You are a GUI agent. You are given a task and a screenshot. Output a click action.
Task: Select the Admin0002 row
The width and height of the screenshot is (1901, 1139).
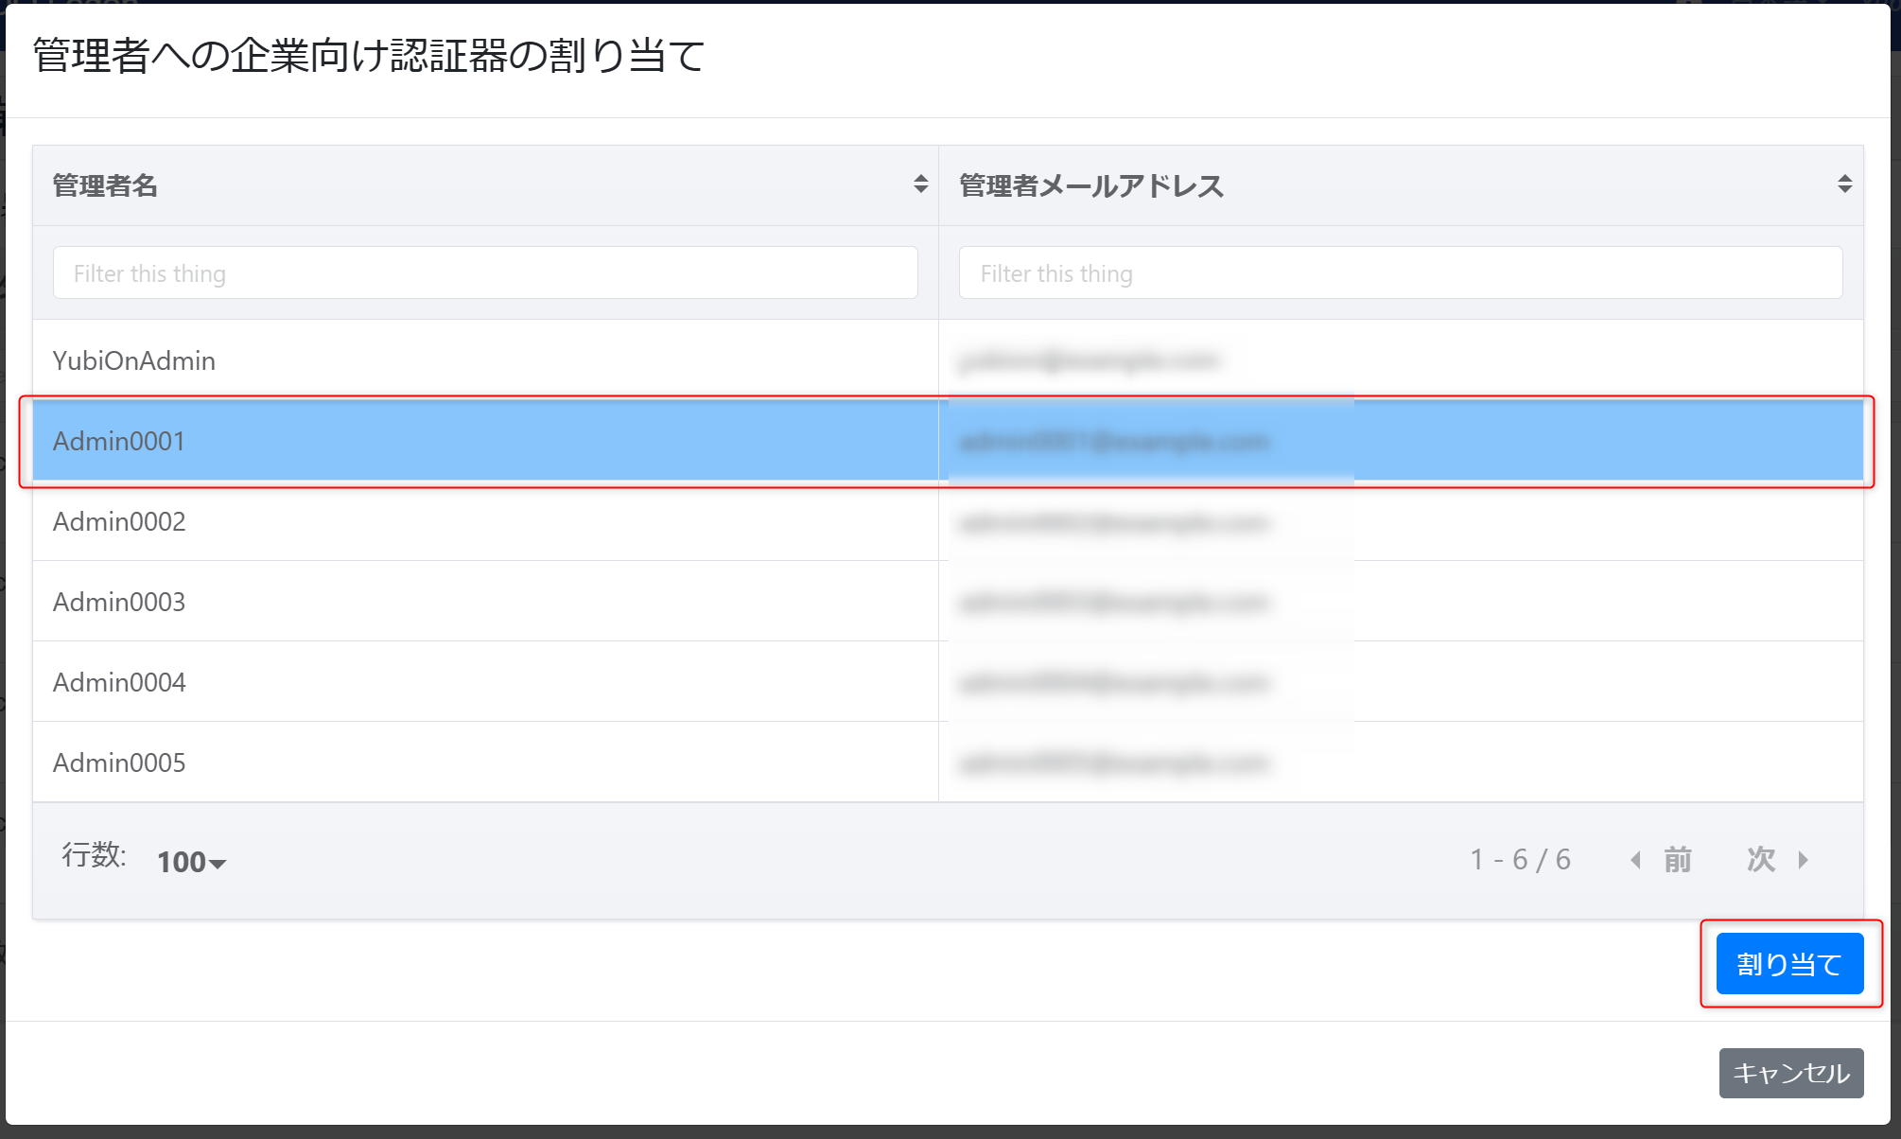tap(948, 521)
